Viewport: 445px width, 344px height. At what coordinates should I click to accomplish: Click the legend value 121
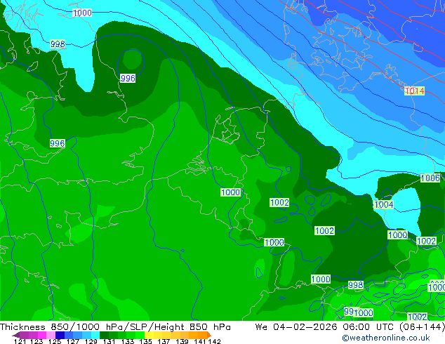22,341
